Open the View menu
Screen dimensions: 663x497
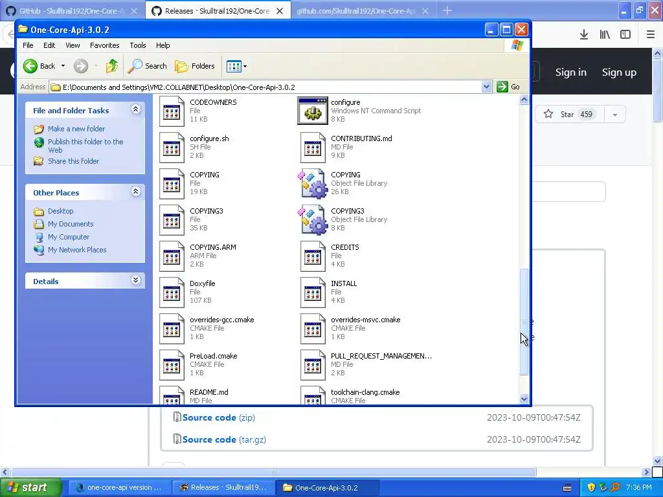coord(73,45)
